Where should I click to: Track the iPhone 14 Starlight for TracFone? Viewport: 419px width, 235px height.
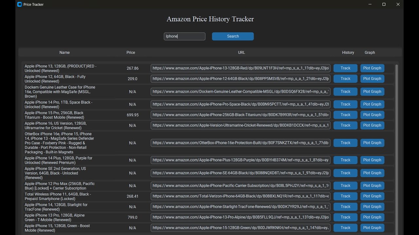pos(345,207)
